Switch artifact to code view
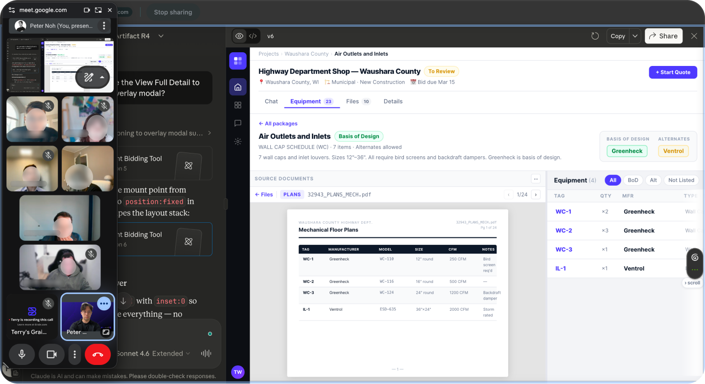Image resolution: width=705 pixels, height=384 pixels. tap(253, 36)
